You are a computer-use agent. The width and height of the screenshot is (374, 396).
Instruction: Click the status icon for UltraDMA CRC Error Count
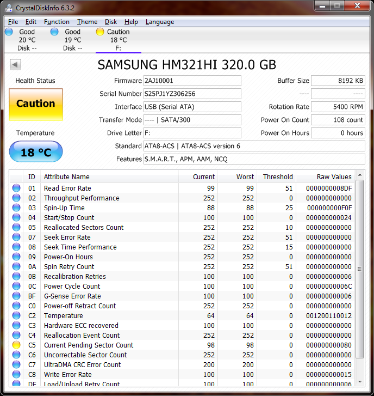point(16,365)
